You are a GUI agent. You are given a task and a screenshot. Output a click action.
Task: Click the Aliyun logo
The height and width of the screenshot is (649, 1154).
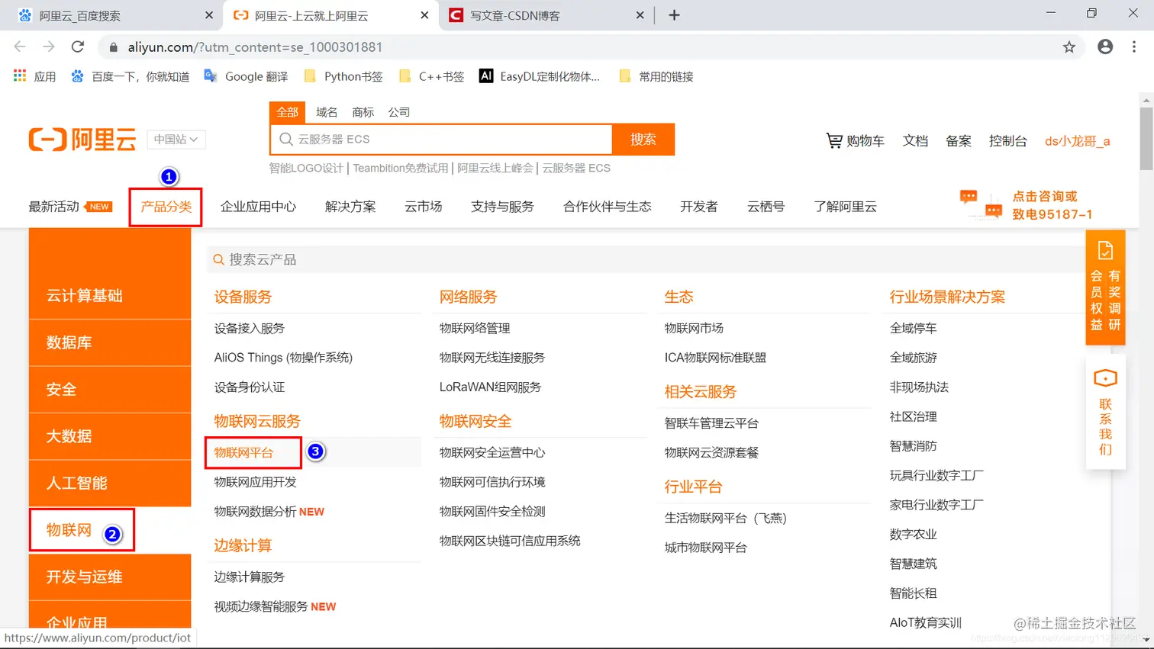(82, 140)
